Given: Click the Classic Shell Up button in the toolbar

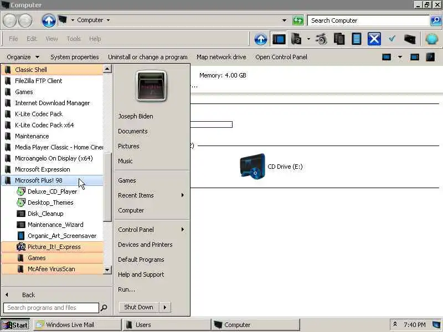Looking at the screenshot, I should coord(260,39).
